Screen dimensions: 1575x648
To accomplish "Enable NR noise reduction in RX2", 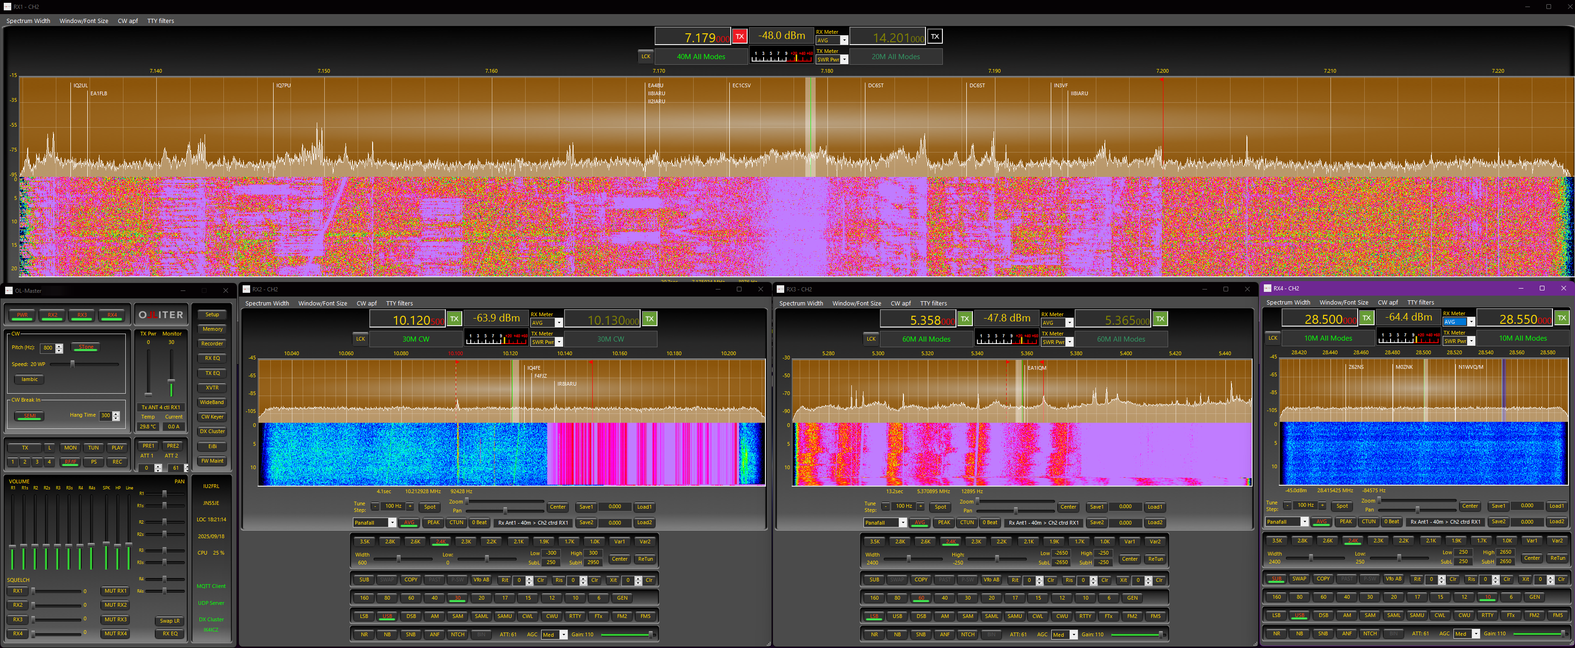I will pos(364,634).
